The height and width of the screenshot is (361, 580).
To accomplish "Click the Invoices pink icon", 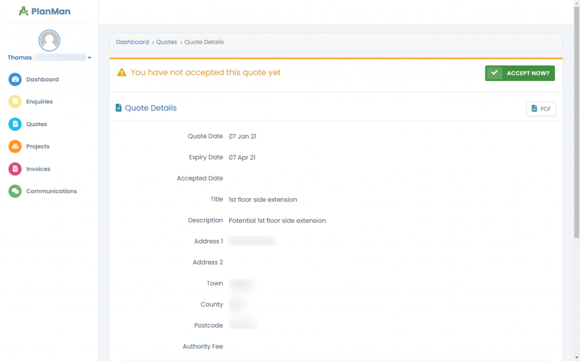I will (15, 169).
